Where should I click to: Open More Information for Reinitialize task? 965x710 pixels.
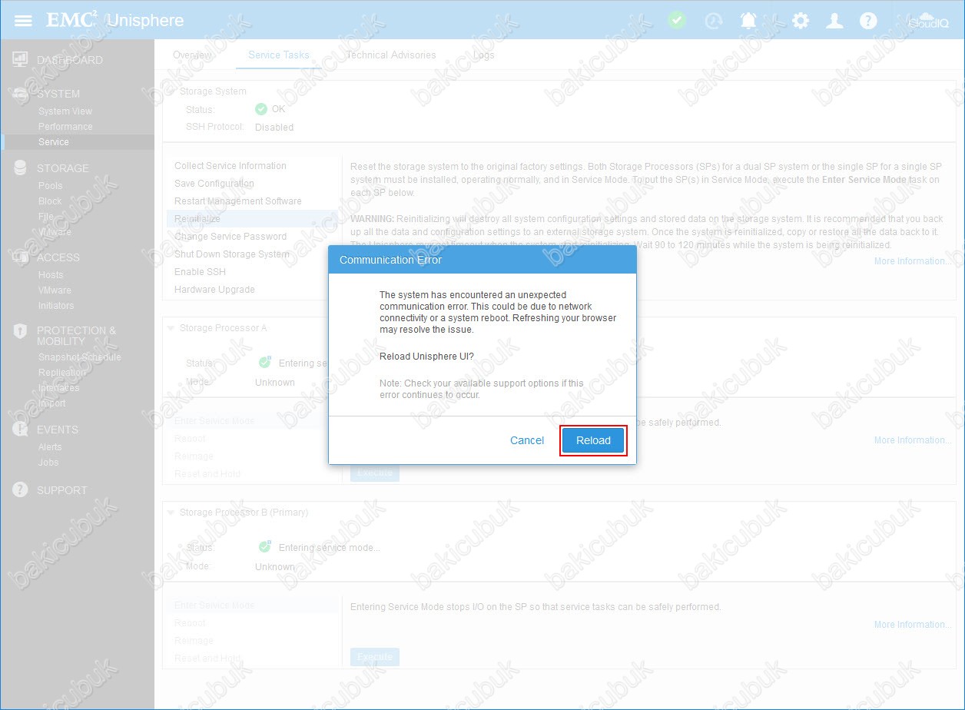(x=913, y=261)
